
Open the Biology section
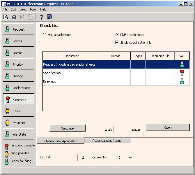[x=19, y=76]
